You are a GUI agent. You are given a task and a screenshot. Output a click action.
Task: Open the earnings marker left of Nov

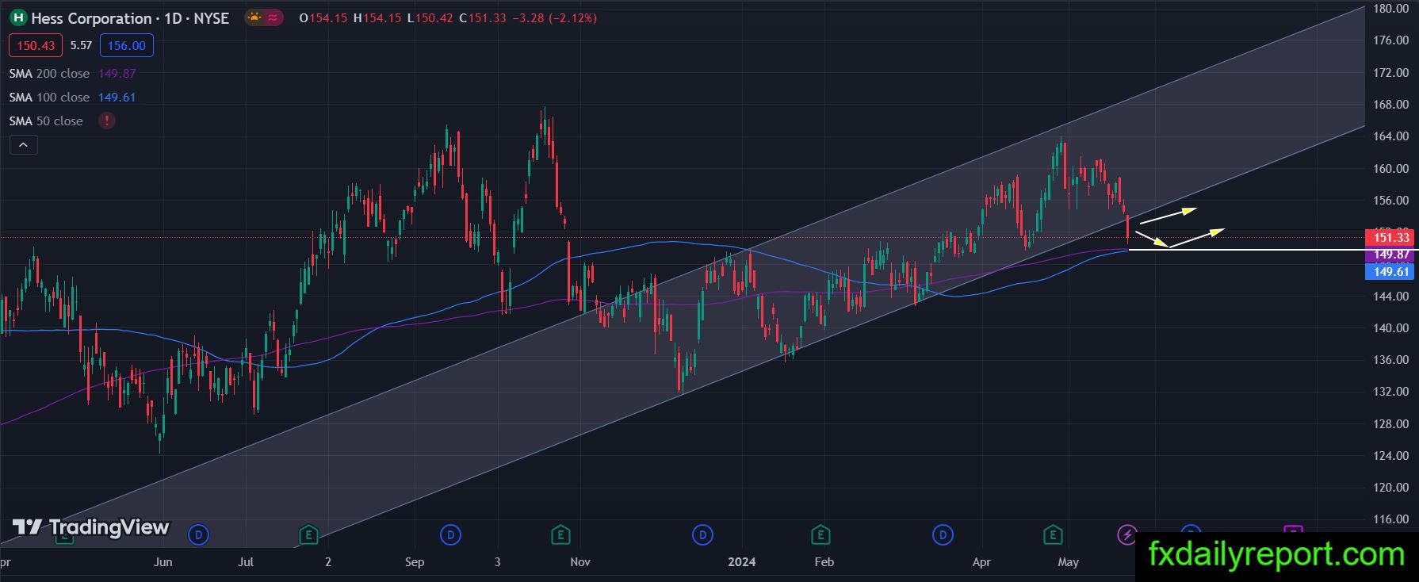point(561,535)
